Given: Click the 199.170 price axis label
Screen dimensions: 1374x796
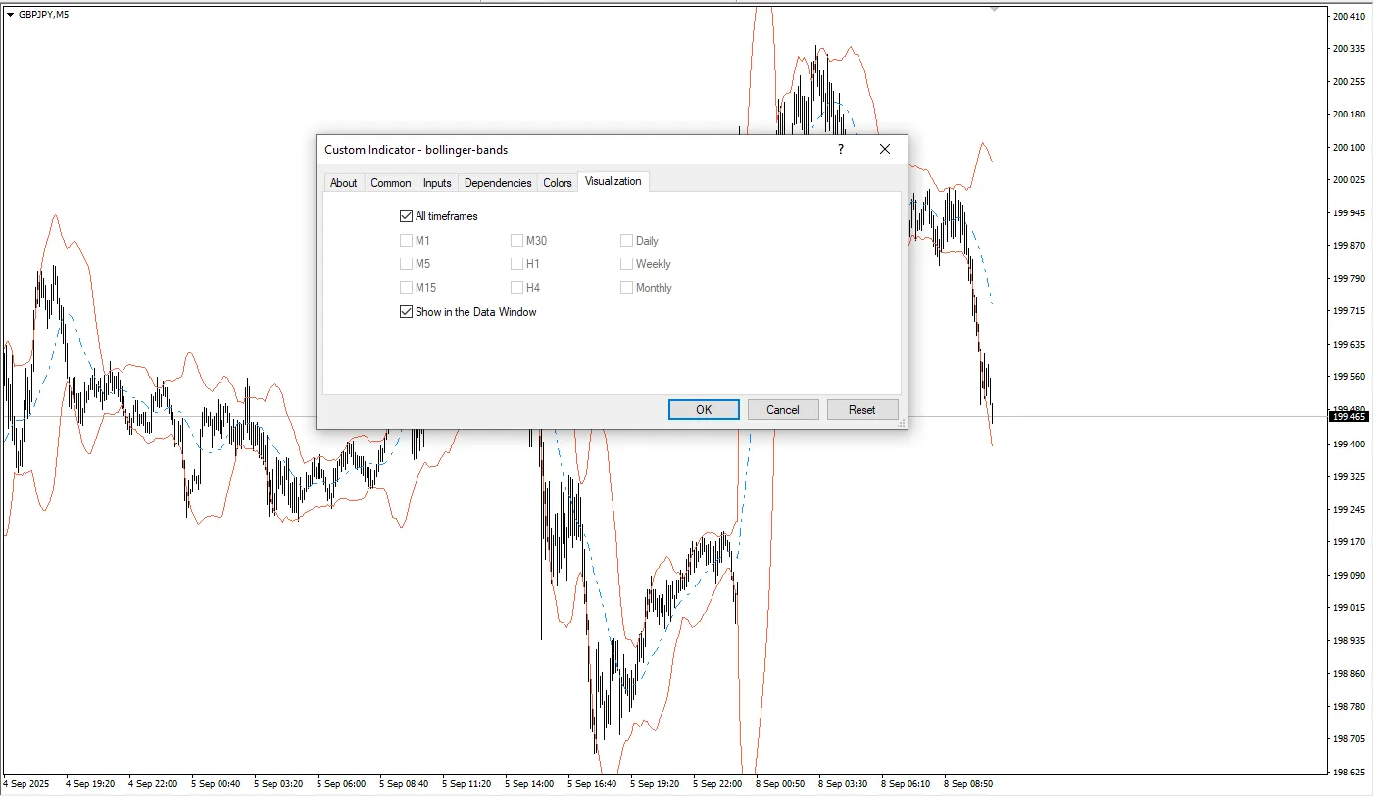Looking at the screenshot, I should [1349, 542].
